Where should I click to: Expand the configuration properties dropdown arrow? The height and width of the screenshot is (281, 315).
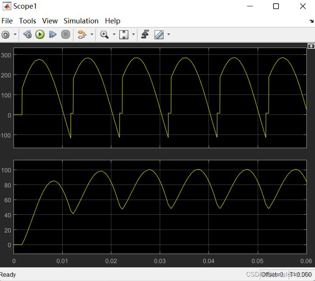[15, 34]
